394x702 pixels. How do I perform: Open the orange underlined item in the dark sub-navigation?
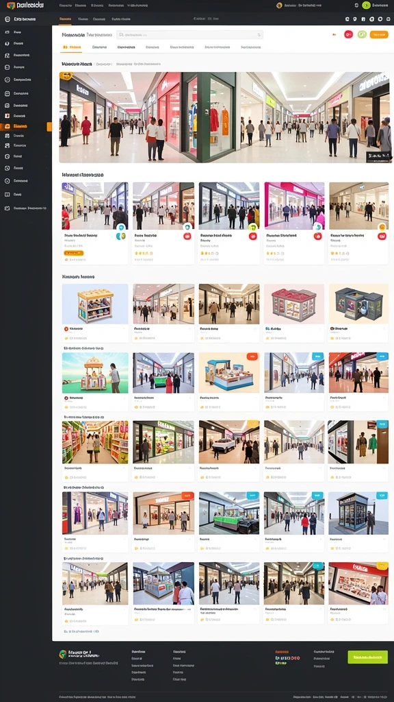click(x=65, y=19)
